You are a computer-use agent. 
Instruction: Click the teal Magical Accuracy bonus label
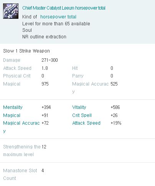tap(21, 127)
